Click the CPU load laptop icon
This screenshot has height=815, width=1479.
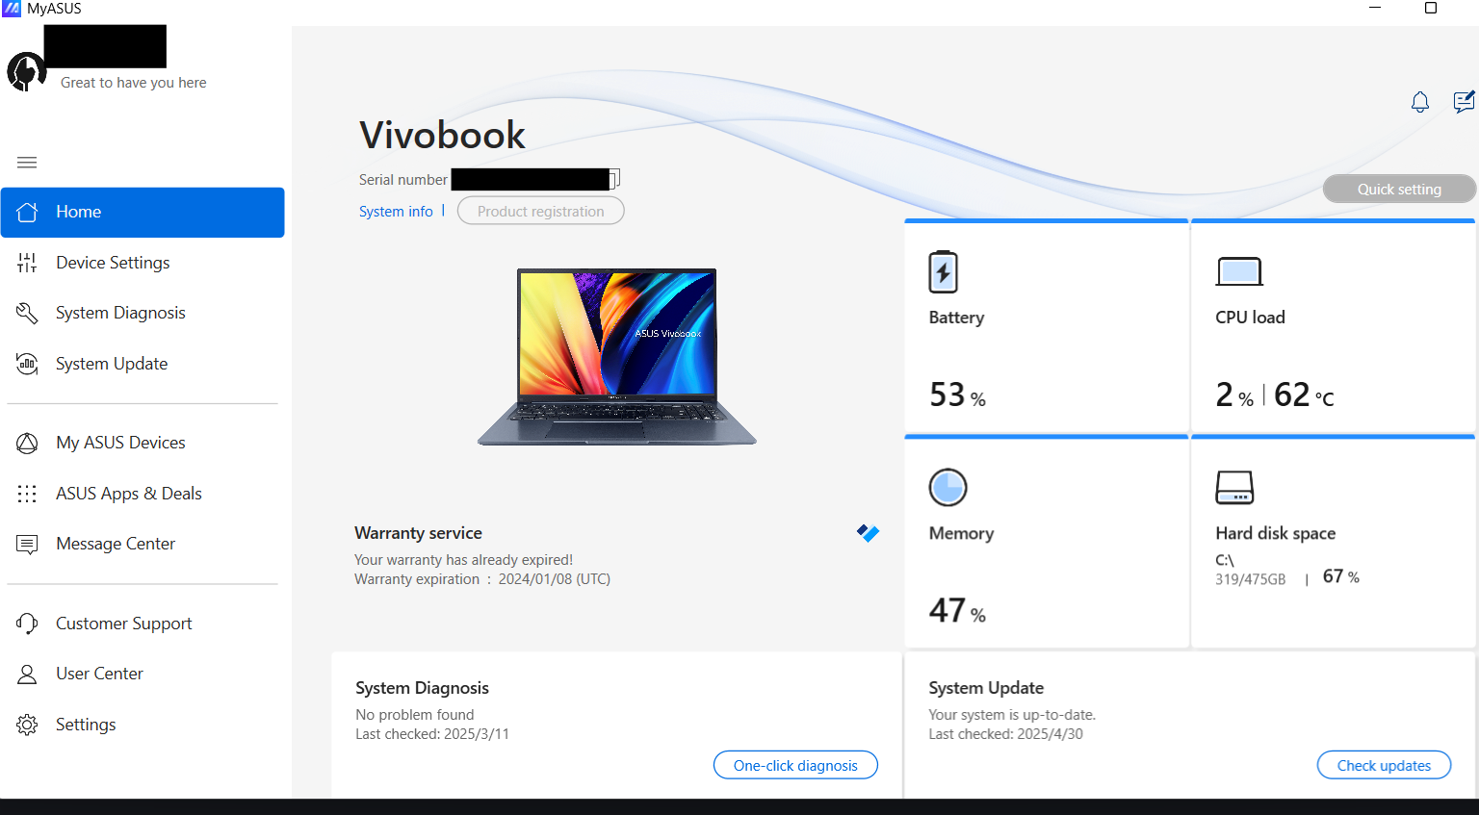coord(1239,272)
